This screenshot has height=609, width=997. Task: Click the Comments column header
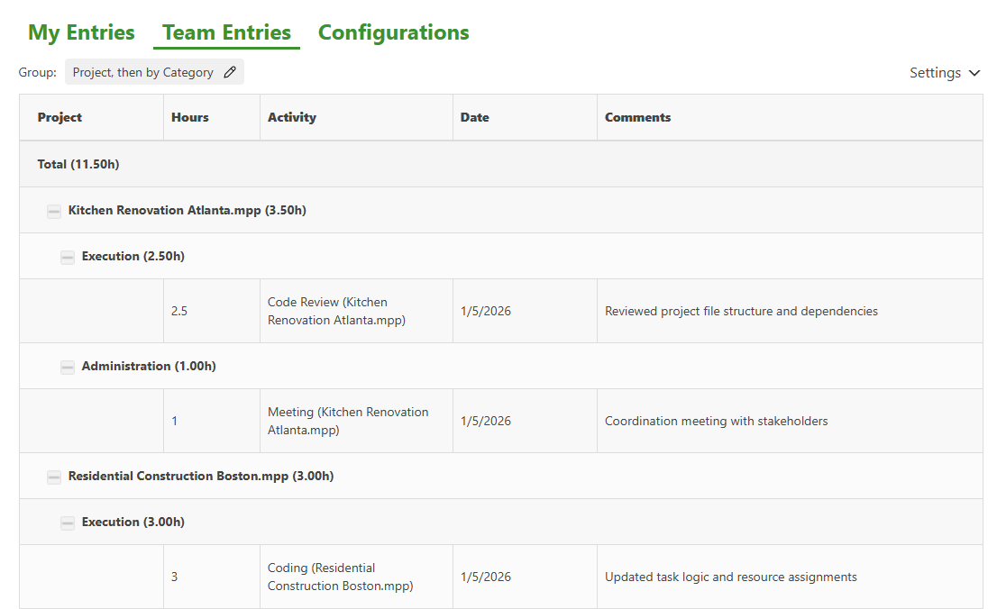(637, 117)
